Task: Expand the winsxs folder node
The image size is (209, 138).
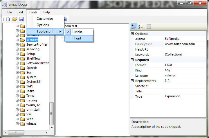Action: coord(17,123)
